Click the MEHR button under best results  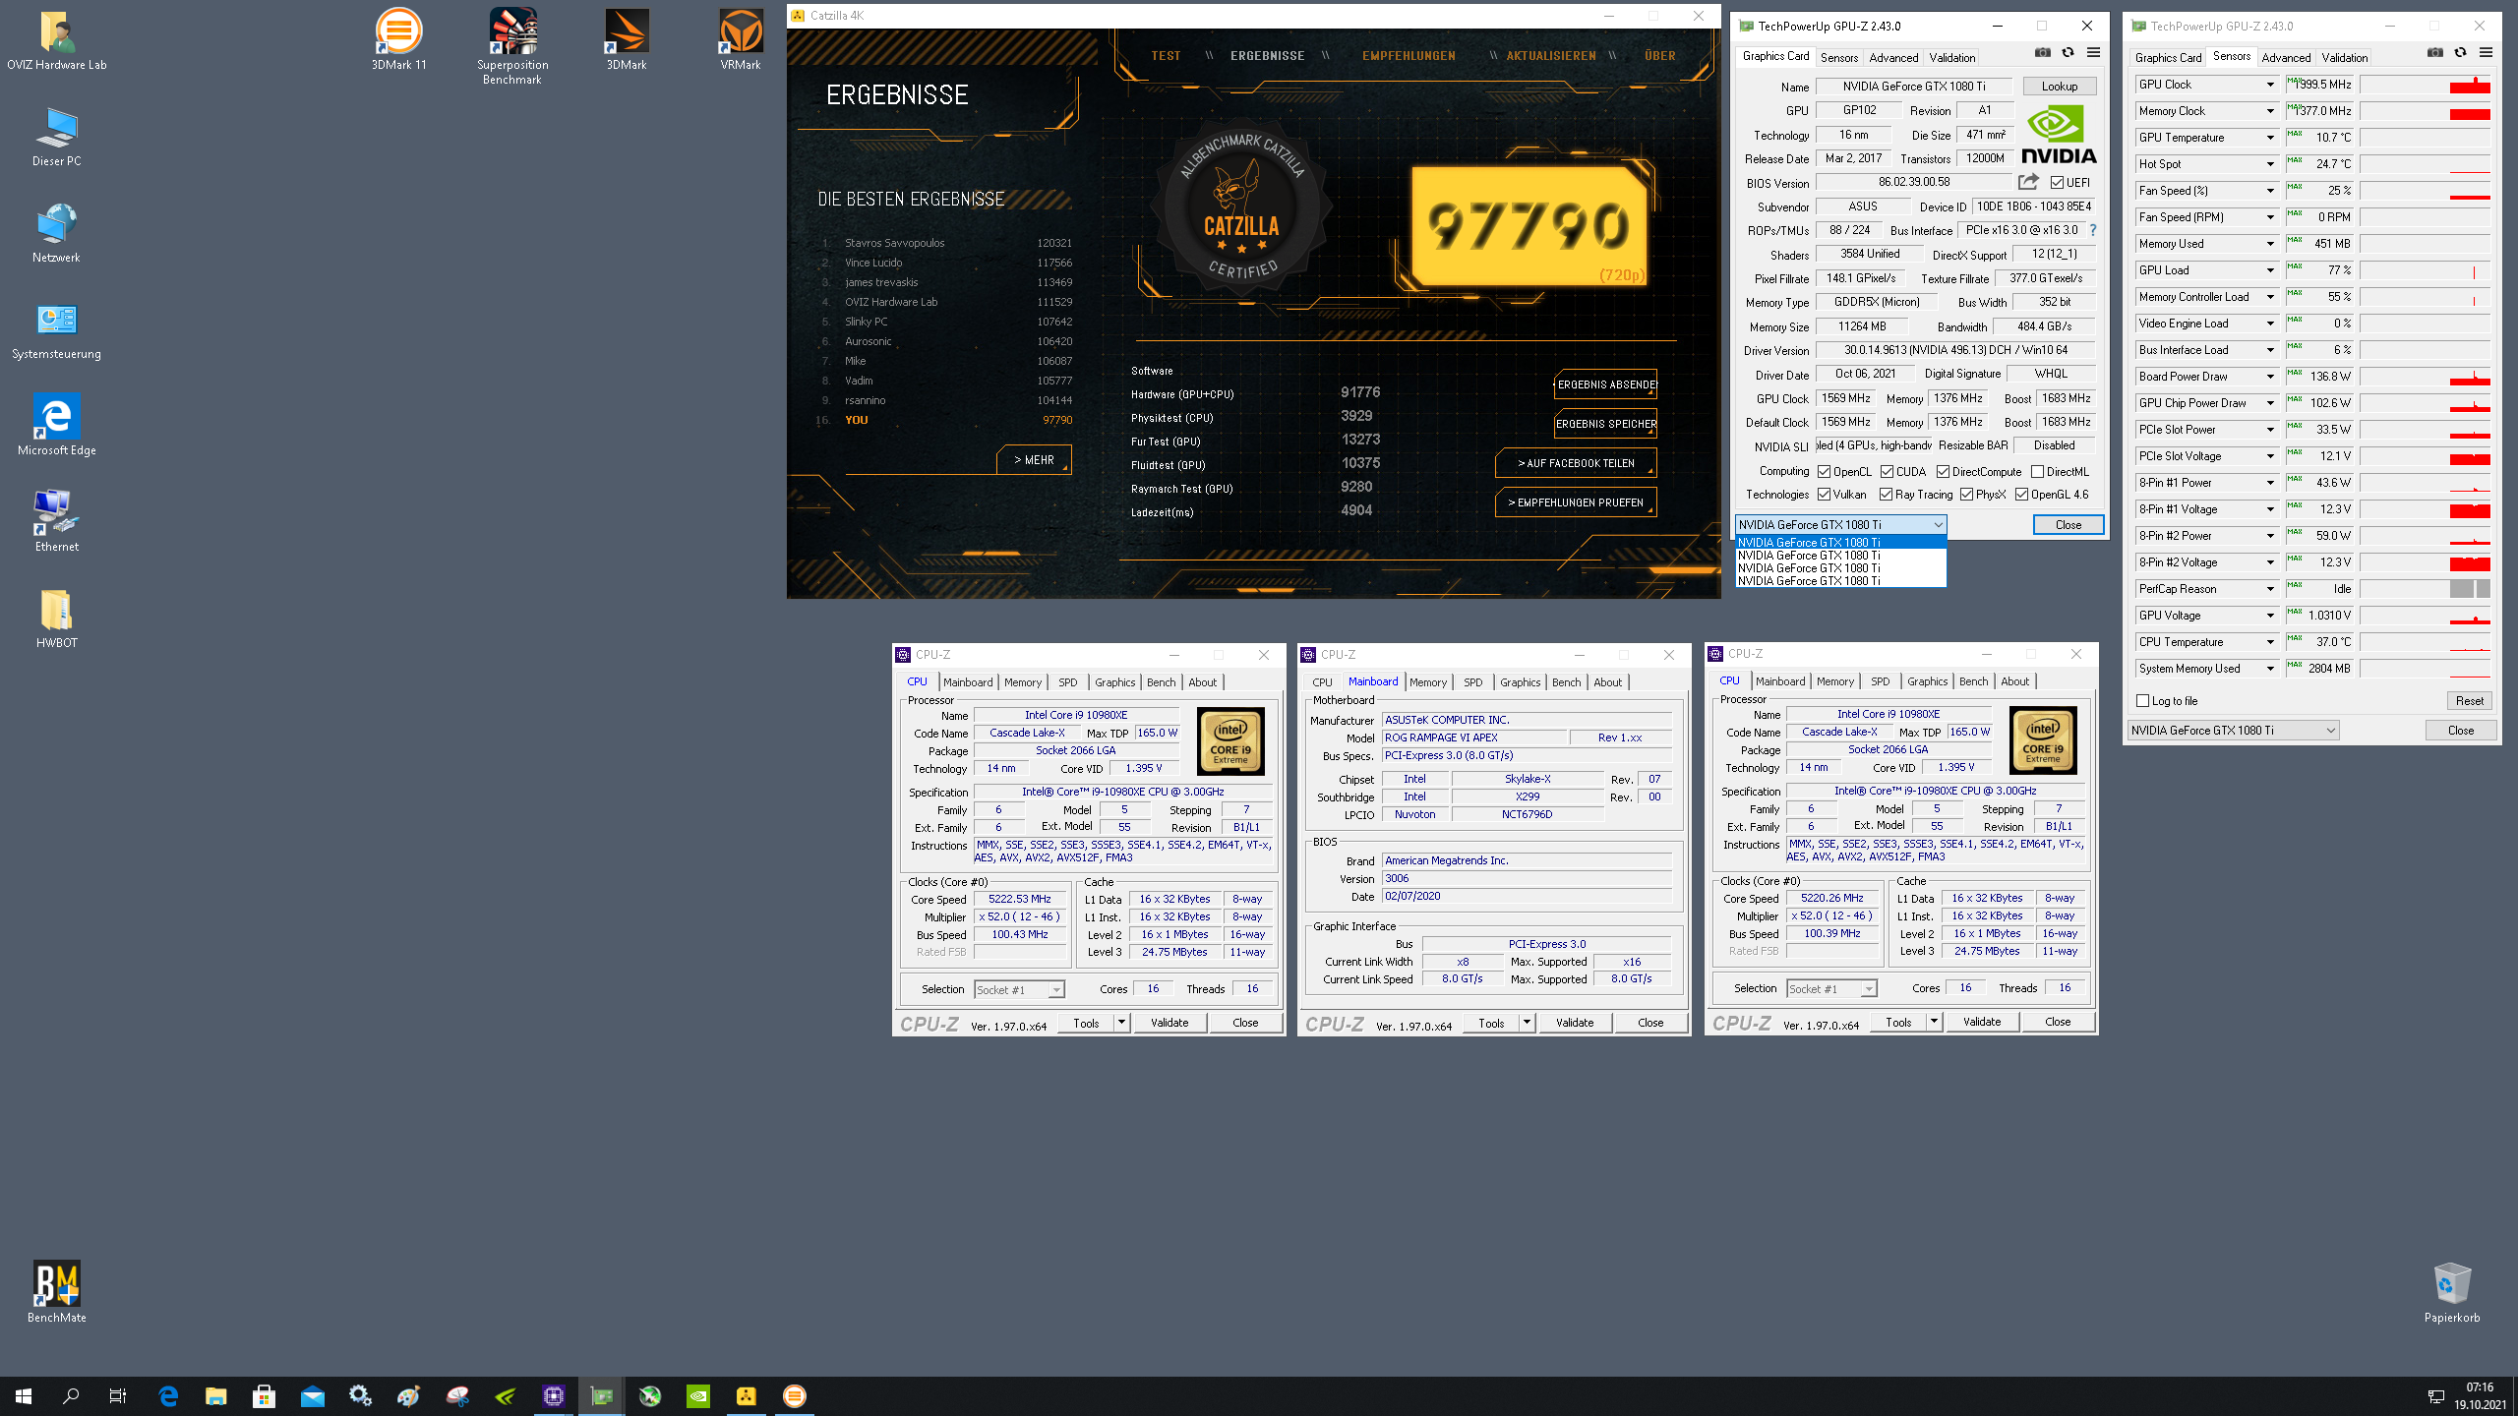click(x=1034, y=459)
